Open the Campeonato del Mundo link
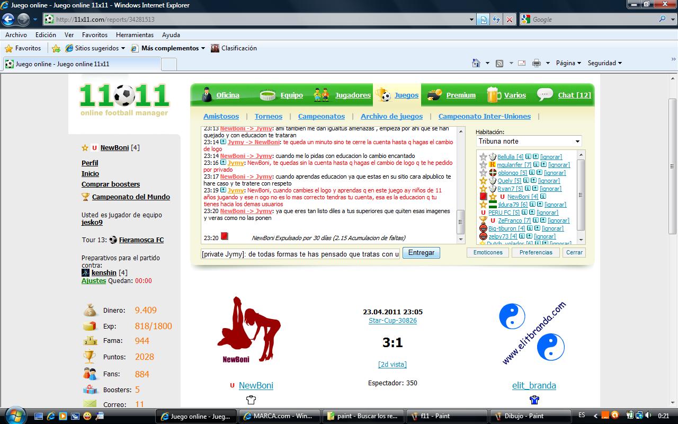Viewport: 678px width, 424px height. click(x=131, y=197)
